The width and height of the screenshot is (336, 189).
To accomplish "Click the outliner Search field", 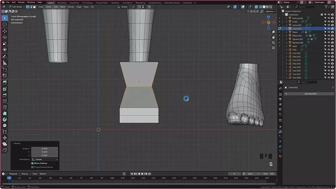I will point(305,7).
